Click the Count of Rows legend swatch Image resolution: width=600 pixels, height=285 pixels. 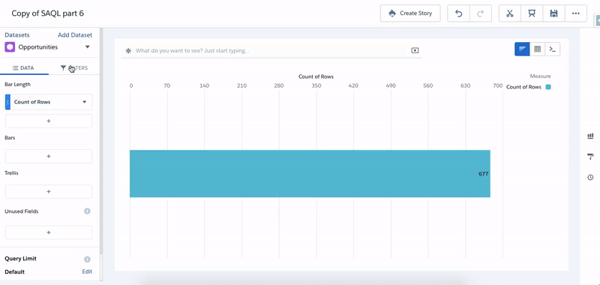tap(548, 87)
